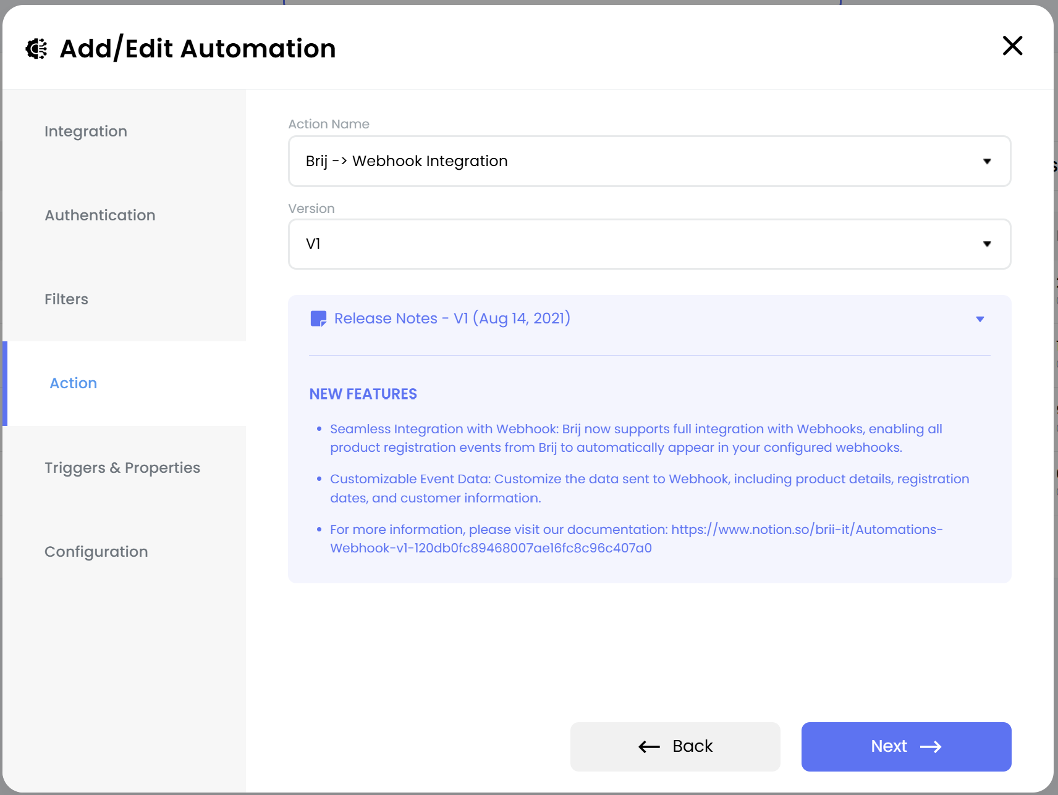Click the Version dropdown arrow
This screenshot has width=1058, height=795.
(x=987, y=244)
